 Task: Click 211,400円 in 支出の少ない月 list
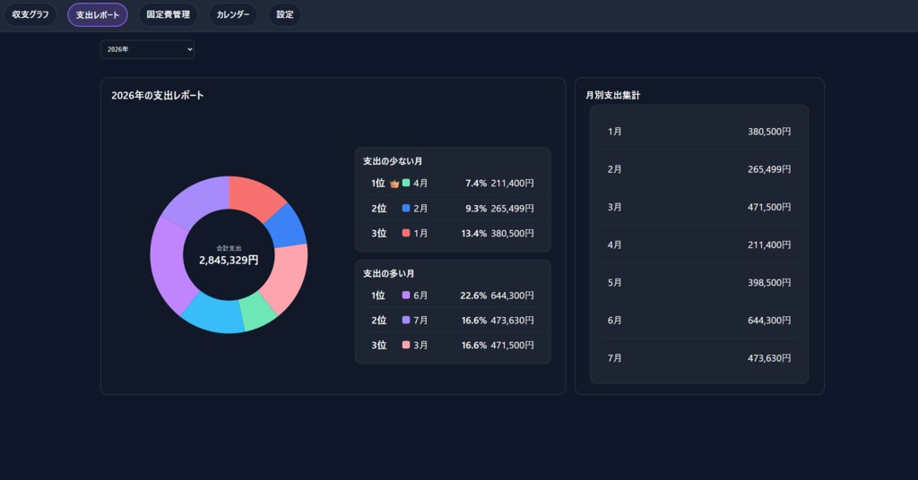tap(512, 184)
